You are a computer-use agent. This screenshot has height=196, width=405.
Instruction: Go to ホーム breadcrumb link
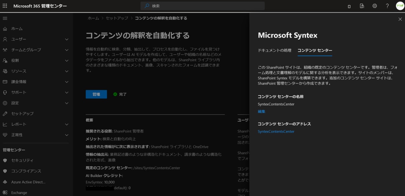click(x=93, y=18)
